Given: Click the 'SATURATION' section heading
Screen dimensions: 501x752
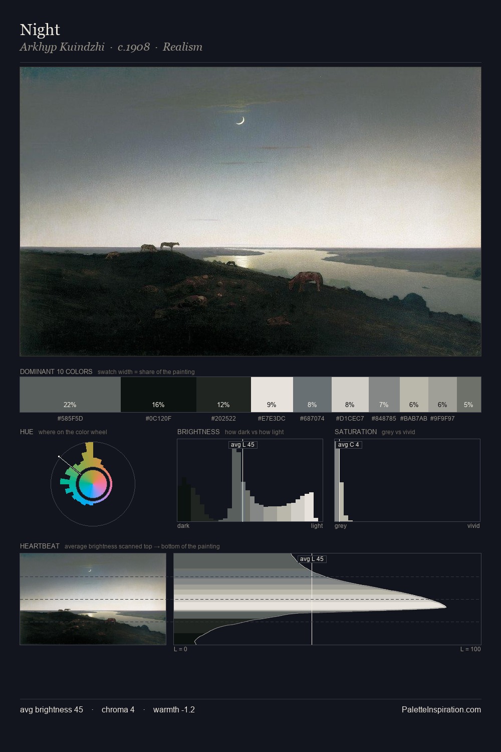Looking at the screenshot, I should pyautogui.click(x=356, y=432).
